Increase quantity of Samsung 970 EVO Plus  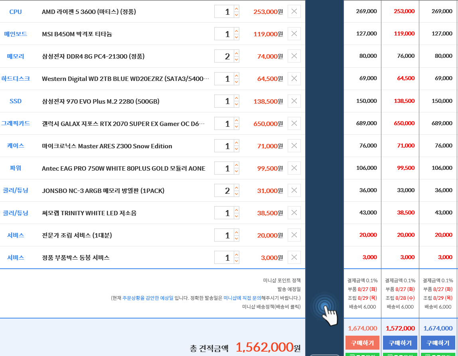click(237, 98)
